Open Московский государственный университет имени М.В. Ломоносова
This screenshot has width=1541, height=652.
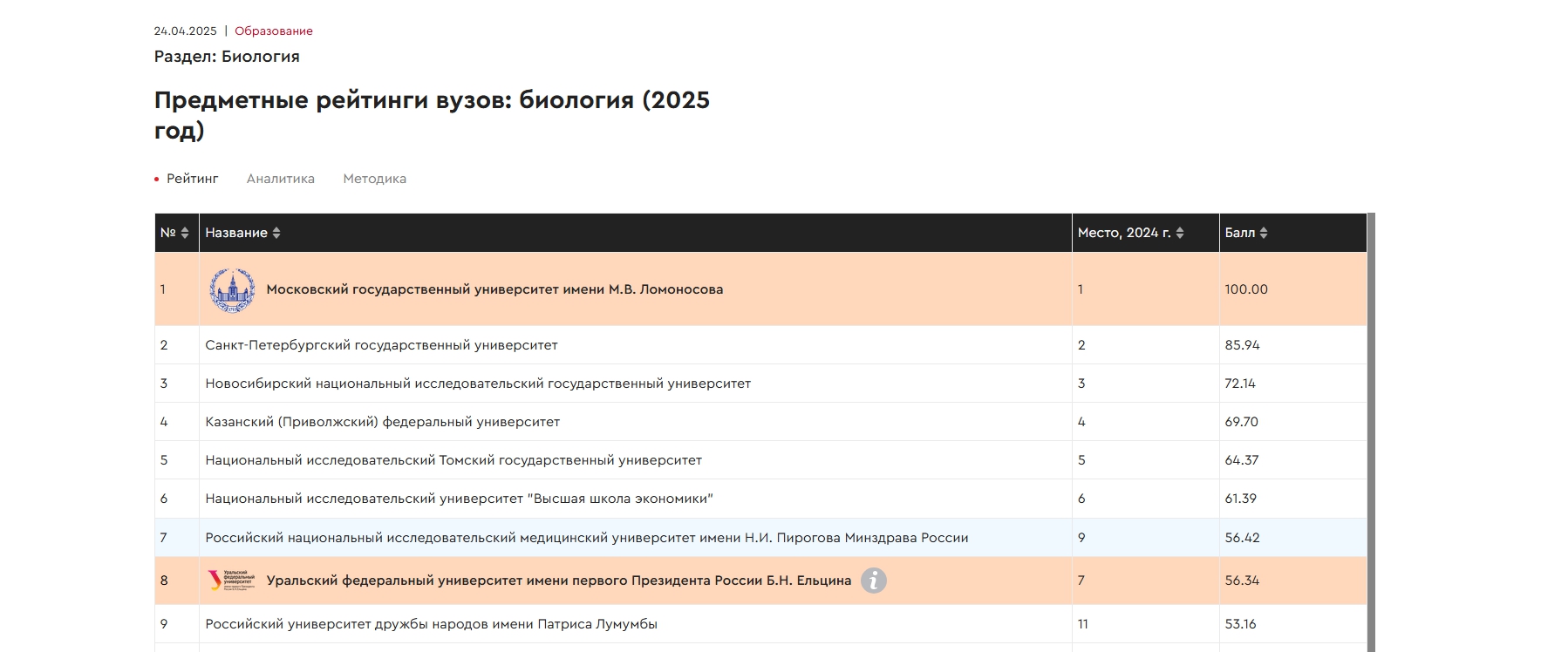tap(494, 289)
